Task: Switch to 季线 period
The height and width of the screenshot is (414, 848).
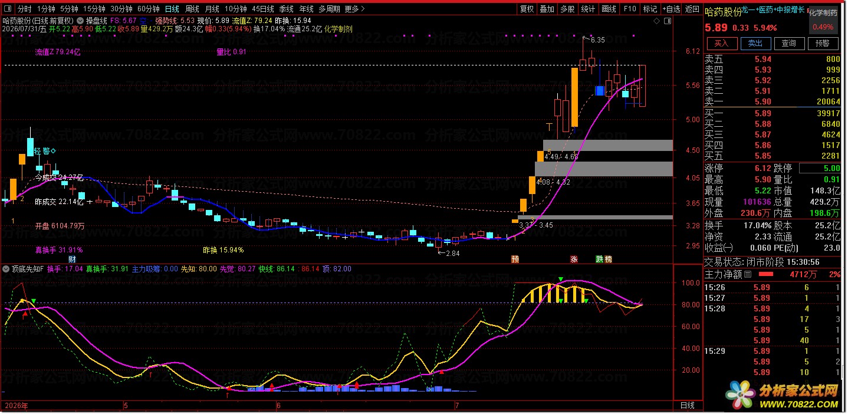Action: pyautogui.click(x=287, y=9)
